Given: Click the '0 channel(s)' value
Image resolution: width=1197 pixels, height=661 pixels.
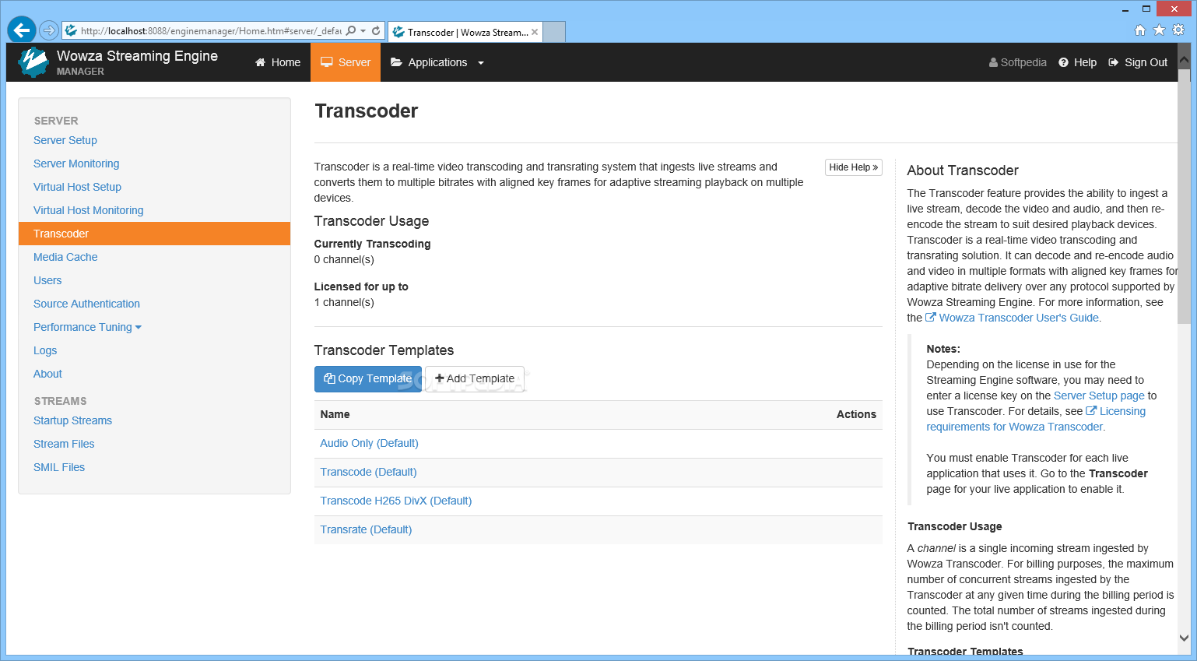Looking at the screenshot, I should 344,259.
